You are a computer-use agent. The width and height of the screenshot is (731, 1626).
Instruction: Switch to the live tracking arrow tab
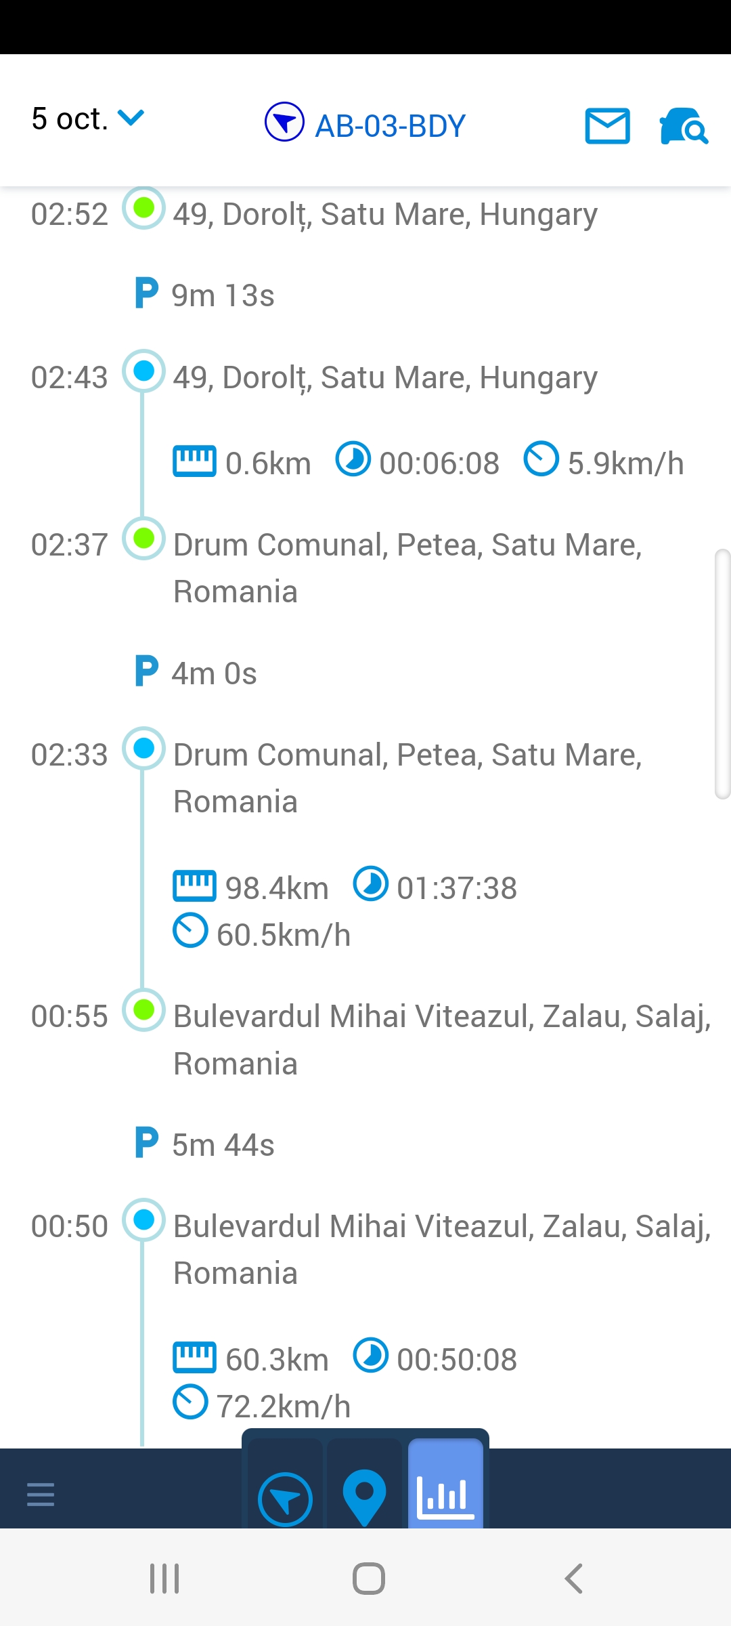[285, 1497]
